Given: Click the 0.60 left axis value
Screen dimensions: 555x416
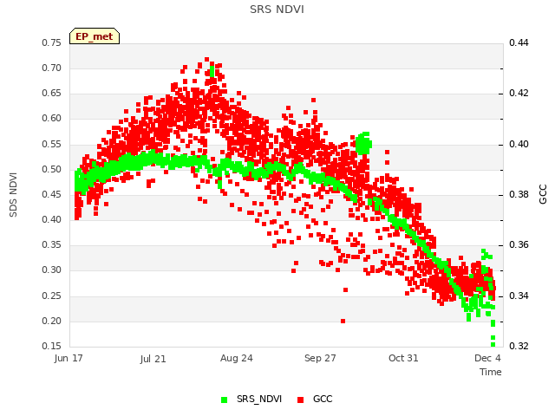Looking at the screenshot, I should [x=52, y=118].
